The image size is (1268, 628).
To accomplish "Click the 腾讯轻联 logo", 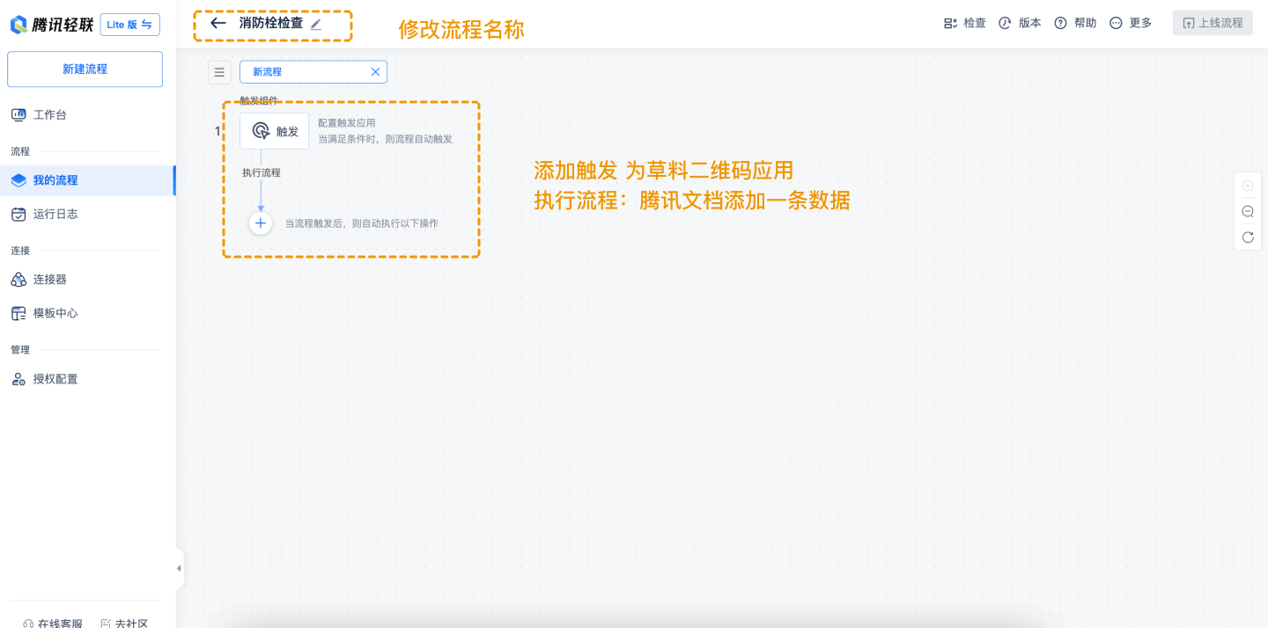I will (x=52, y=25).
